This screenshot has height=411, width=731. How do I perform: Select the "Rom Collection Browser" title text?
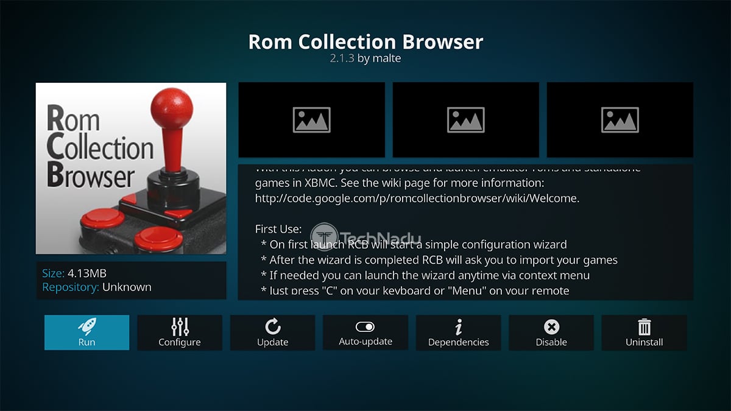365,41
